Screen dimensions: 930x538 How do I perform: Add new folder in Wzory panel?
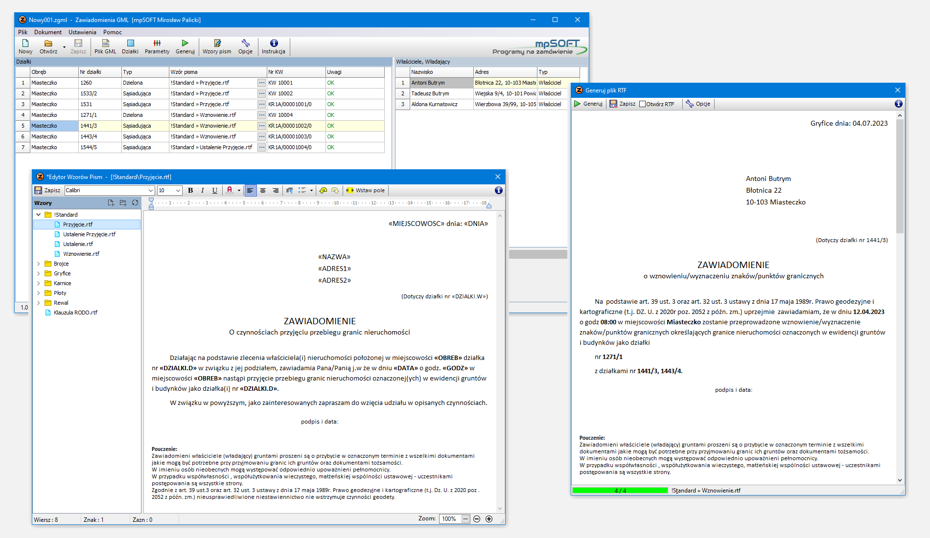[123, 202]
